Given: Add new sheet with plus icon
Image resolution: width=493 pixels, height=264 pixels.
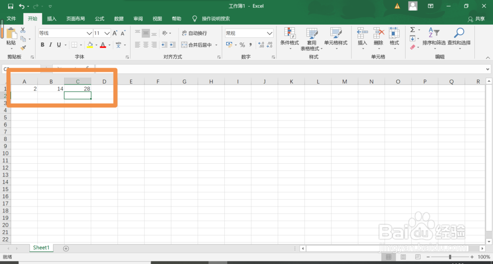Looking at the screenshot, I should click(x=66, y=248).
